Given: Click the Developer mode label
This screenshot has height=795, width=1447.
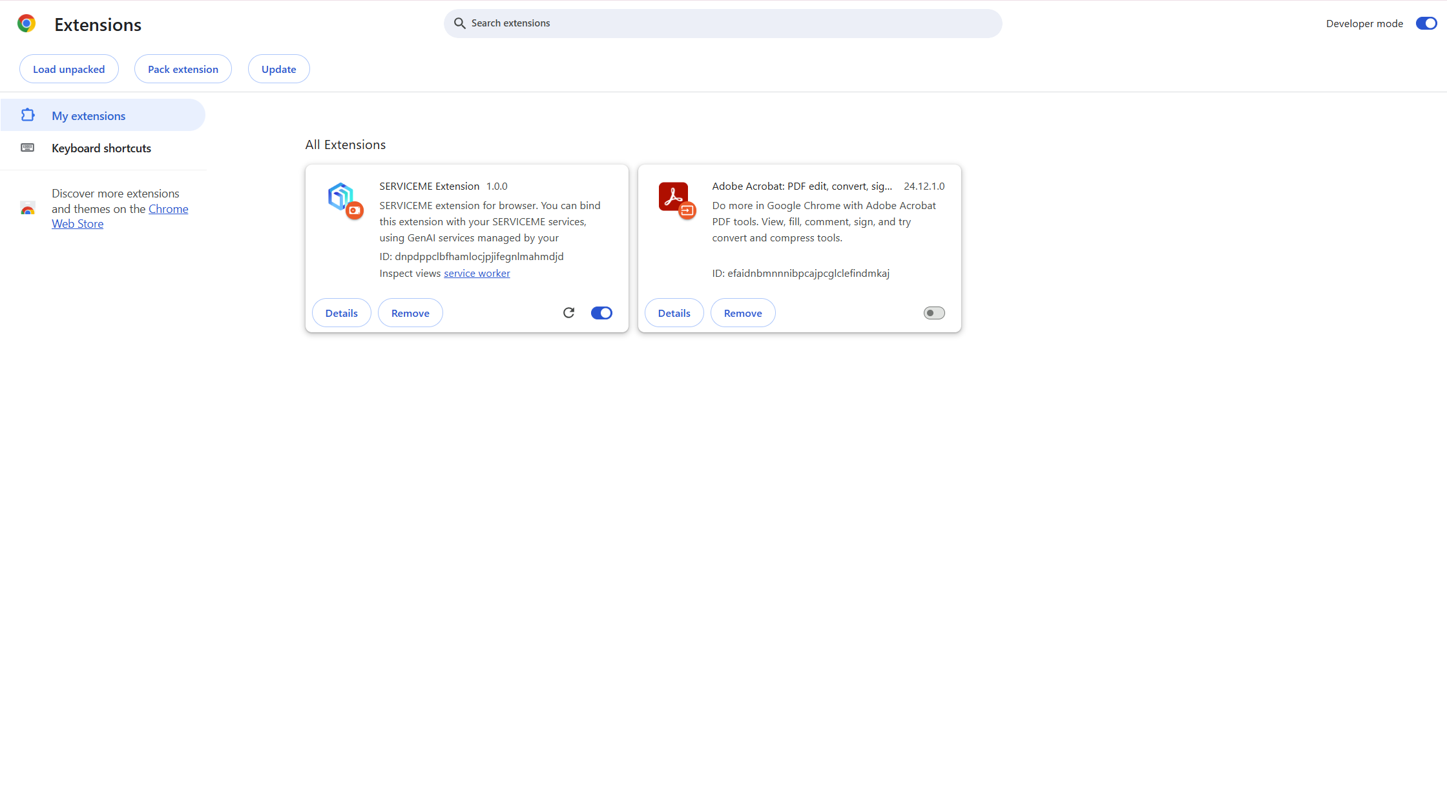Looking at the screenshot, I should tap(1364, 24).
